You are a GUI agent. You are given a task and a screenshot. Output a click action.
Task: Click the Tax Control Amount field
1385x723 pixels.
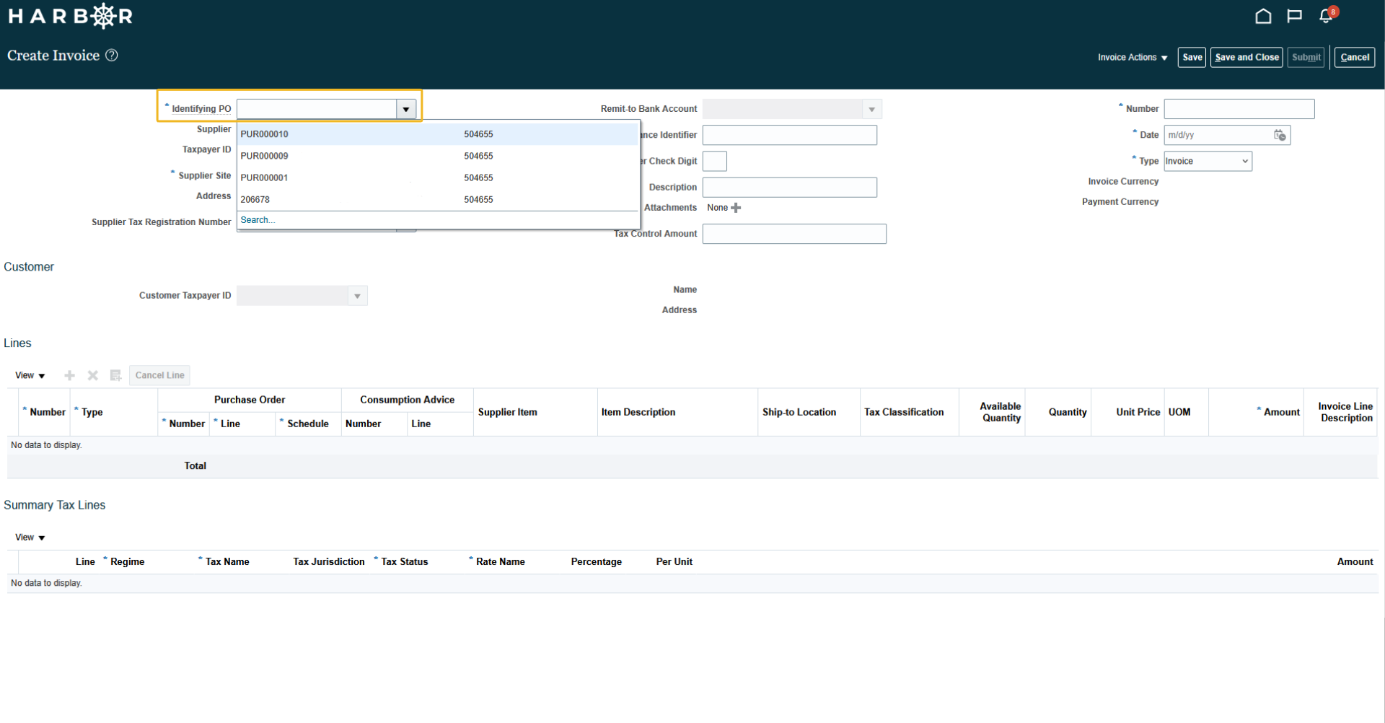(794, 234)
